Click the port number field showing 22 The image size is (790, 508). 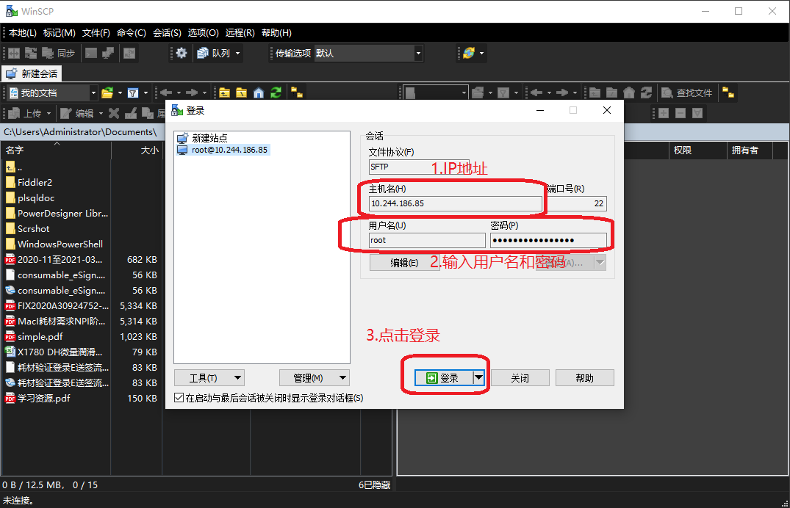[x=577, y=203]
